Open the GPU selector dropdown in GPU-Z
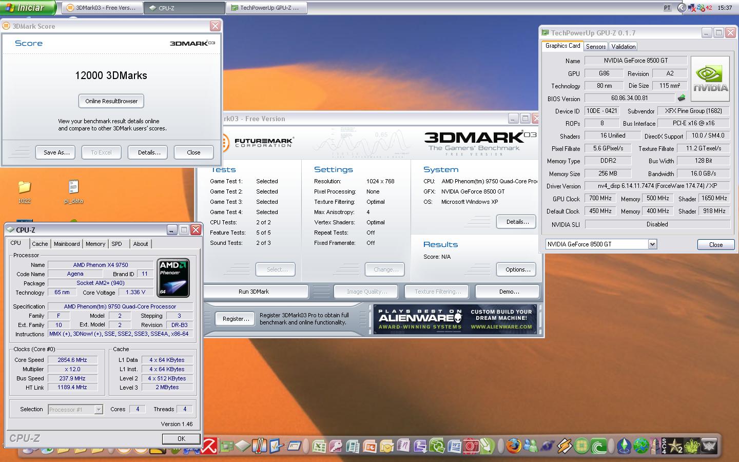The height and width of the screenshot is (462, 739). (652, 244)
